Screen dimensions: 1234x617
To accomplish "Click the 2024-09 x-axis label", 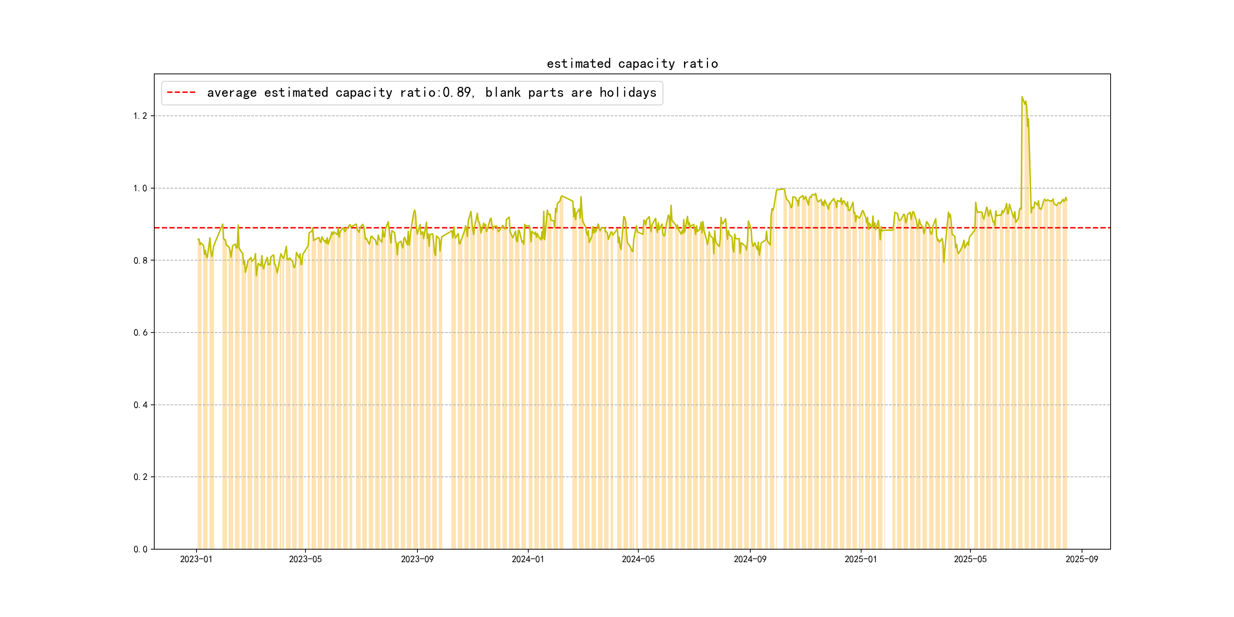I will point(750,559).
